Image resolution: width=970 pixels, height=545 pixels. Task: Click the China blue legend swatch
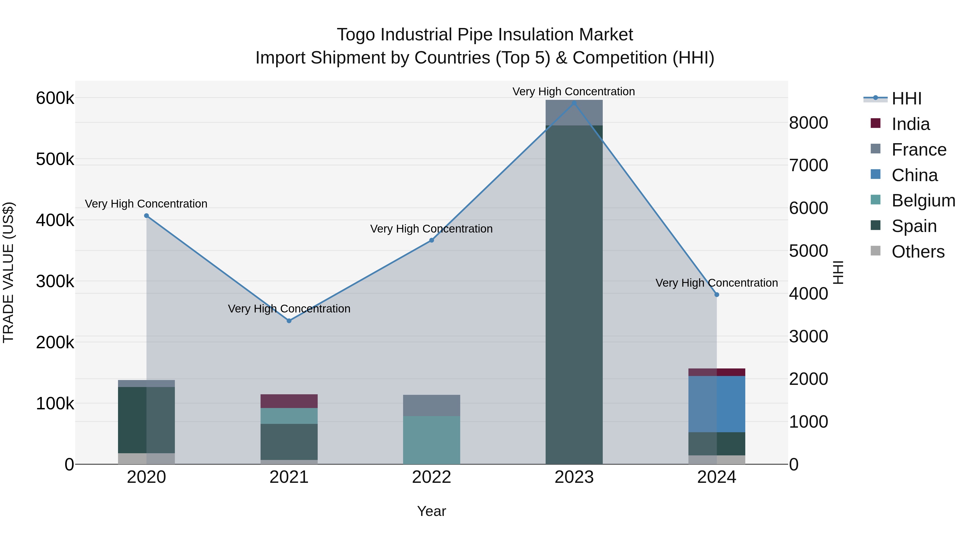pos(875,174)
